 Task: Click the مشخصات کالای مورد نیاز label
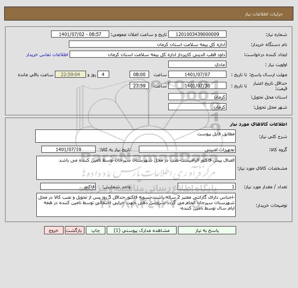tap(262, 168)
